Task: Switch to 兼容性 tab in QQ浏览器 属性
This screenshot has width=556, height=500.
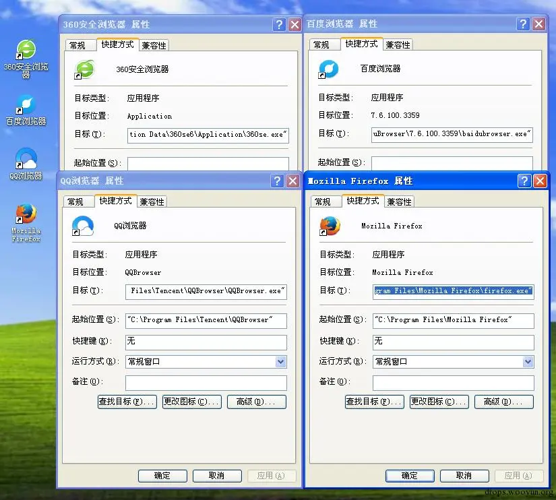Action: pyautogui.click(x=152, y=201)
